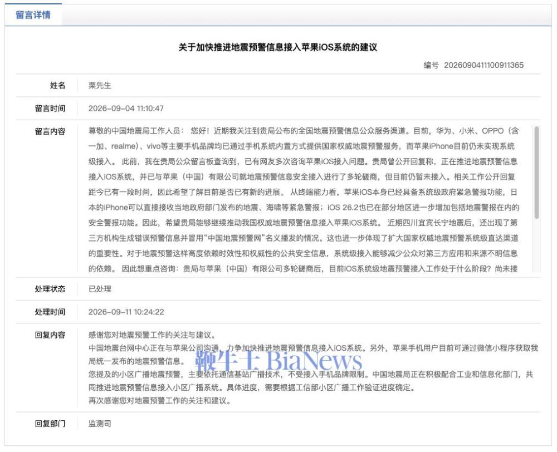Click the 留言时间 field label
Screen dimensions: 557x452
[50, 109]
